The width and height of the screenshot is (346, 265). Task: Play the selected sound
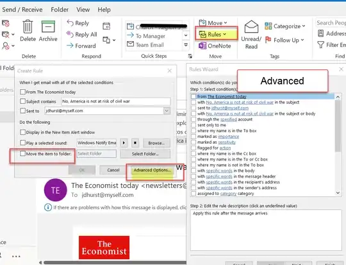(124, 143)
